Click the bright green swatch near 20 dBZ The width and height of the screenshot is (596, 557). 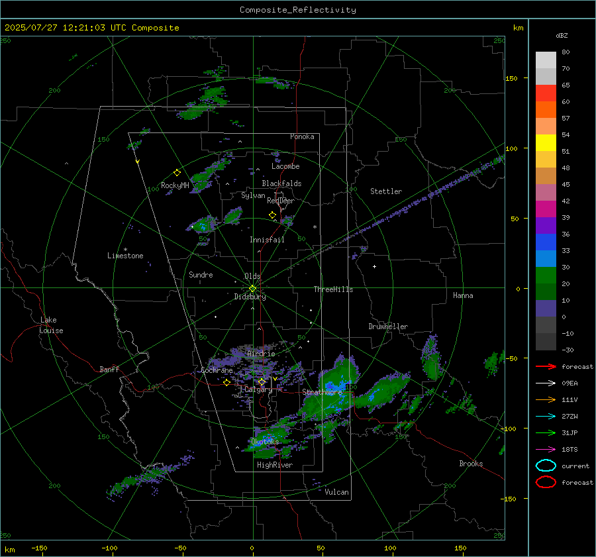[x=546, y=275]
